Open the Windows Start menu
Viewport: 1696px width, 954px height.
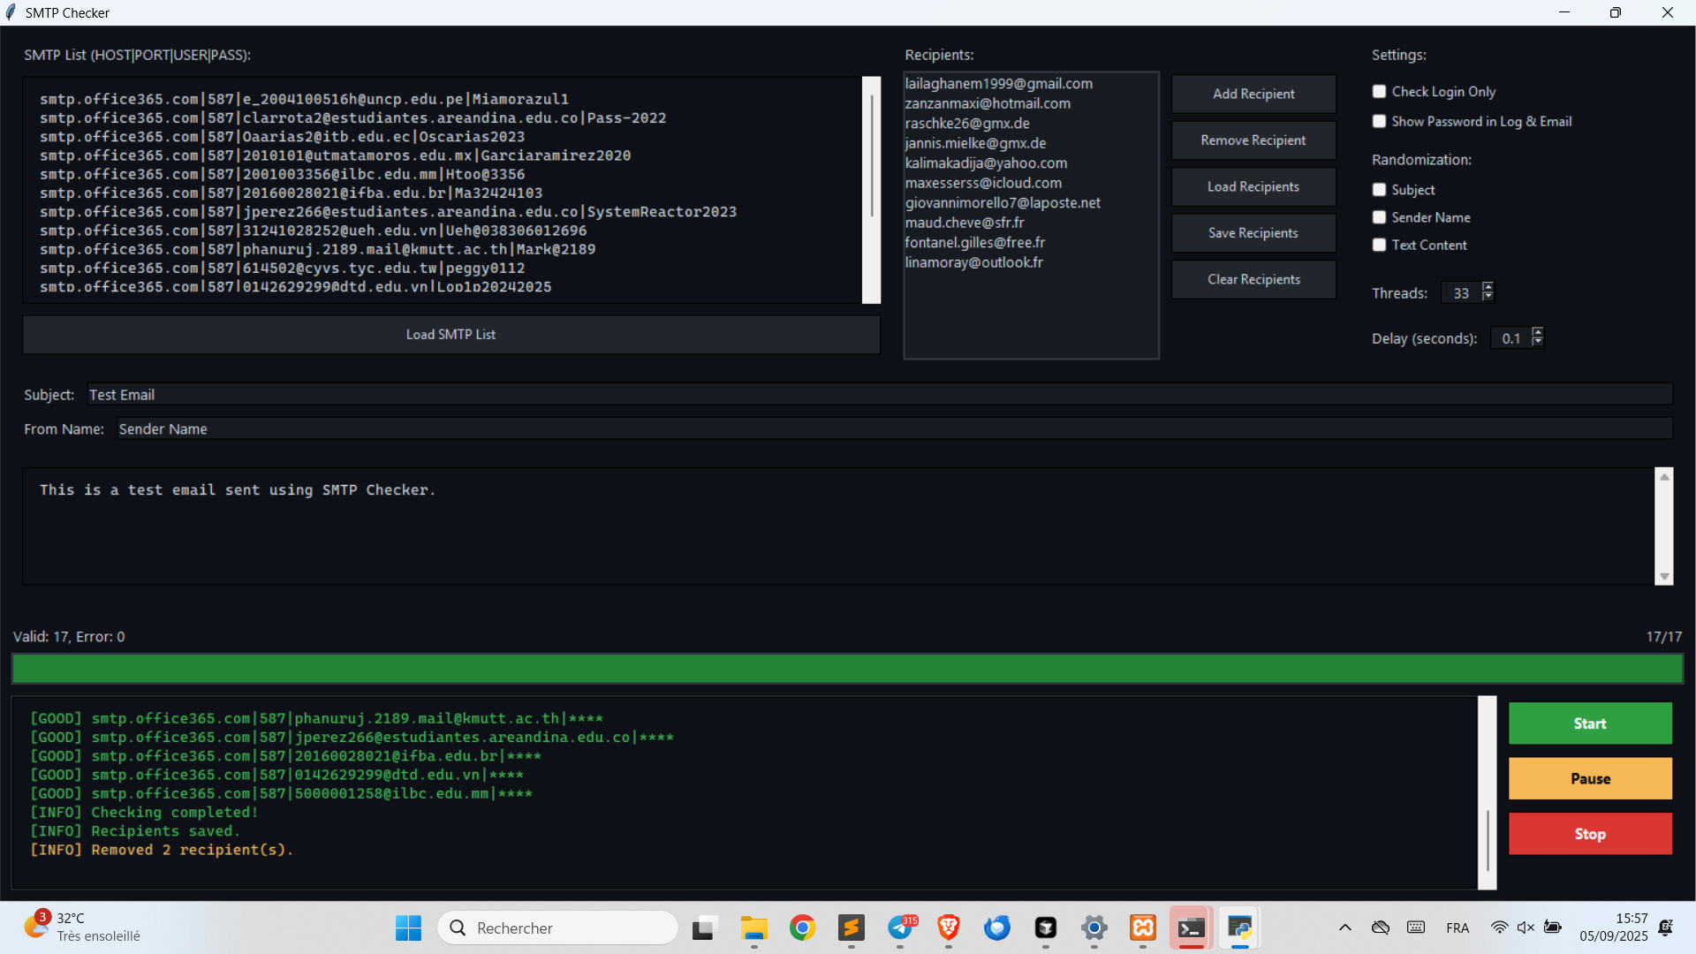(408, 927)
